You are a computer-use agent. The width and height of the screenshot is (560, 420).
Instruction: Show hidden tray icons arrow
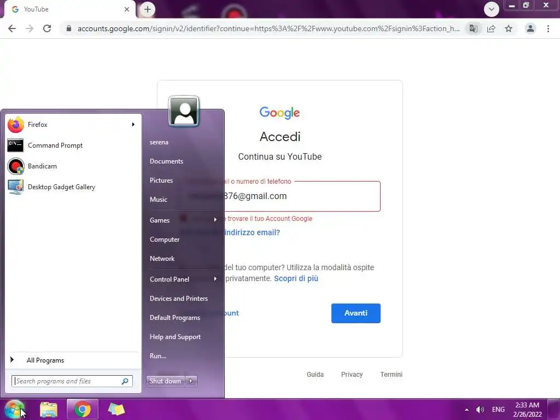466,410
